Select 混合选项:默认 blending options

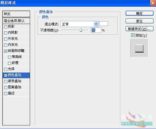click(16, 21)
